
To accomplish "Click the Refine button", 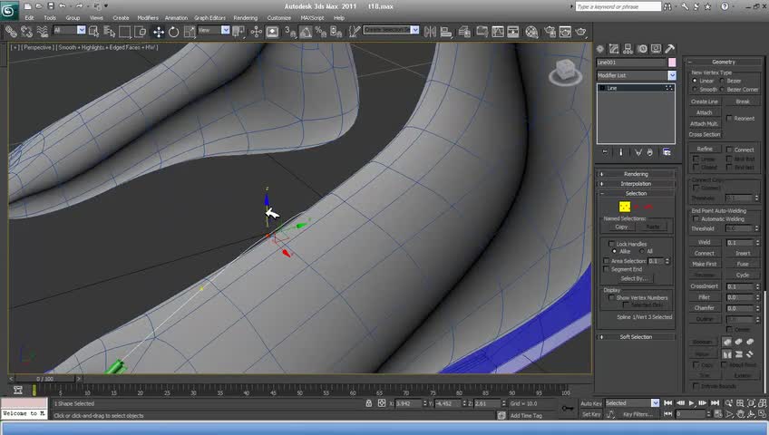I will tap(705, 149).
